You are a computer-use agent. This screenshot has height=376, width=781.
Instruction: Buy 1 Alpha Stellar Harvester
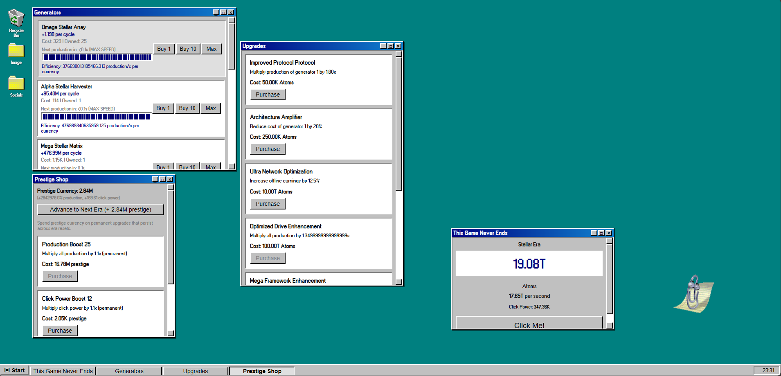[x=163, y=108]
